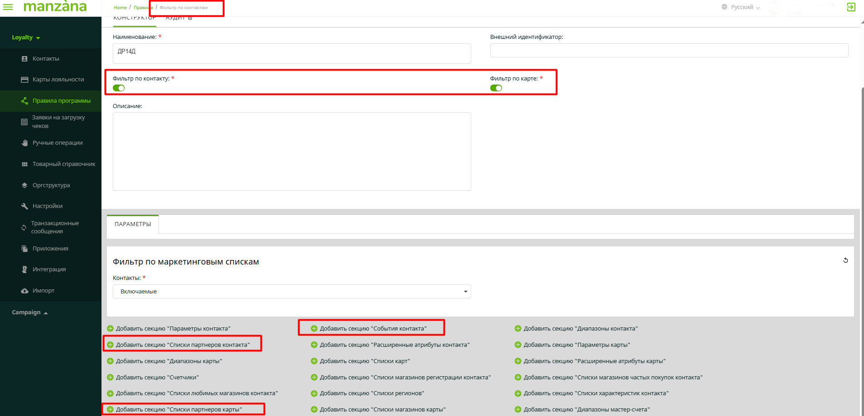Image resolution: width=864 pixels, height=416 pixels.
Task: Disable the "Фильтр по контакту" toggle
Action: pyautogui.click(x=119, y=88)
